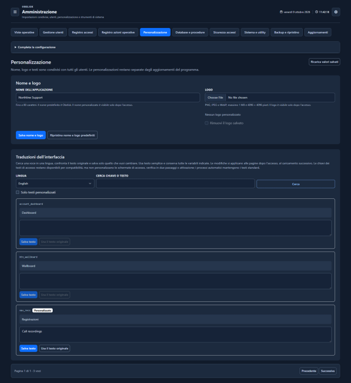Click the Traduzioni dell'interfaccia heading

[40, 157]
